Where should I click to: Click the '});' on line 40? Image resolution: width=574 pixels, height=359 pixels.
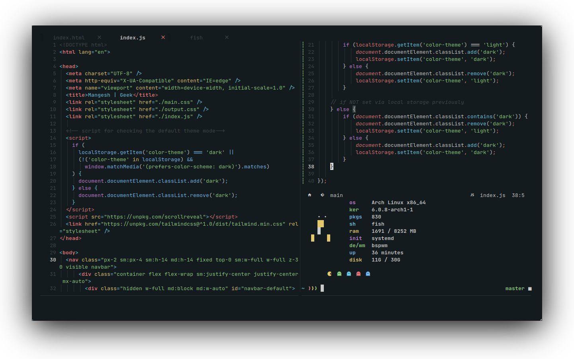tap(322, 181)
